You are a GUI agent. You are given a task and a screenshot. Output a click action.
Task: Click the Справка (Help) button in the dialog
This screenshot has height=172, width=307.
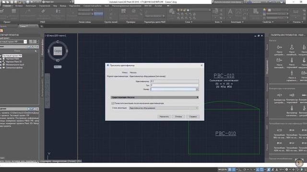(193, 117)
